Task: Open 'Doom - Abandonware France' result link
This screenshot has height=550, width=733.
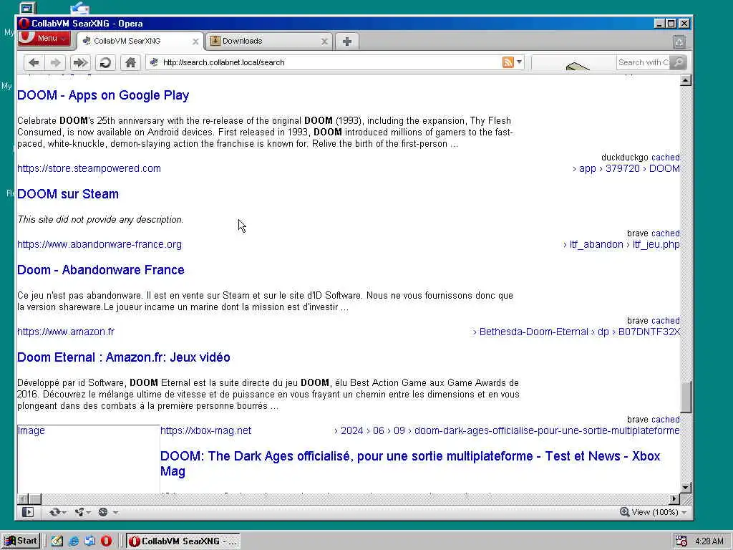Action: pyautogui.click(x=100, y=270)
